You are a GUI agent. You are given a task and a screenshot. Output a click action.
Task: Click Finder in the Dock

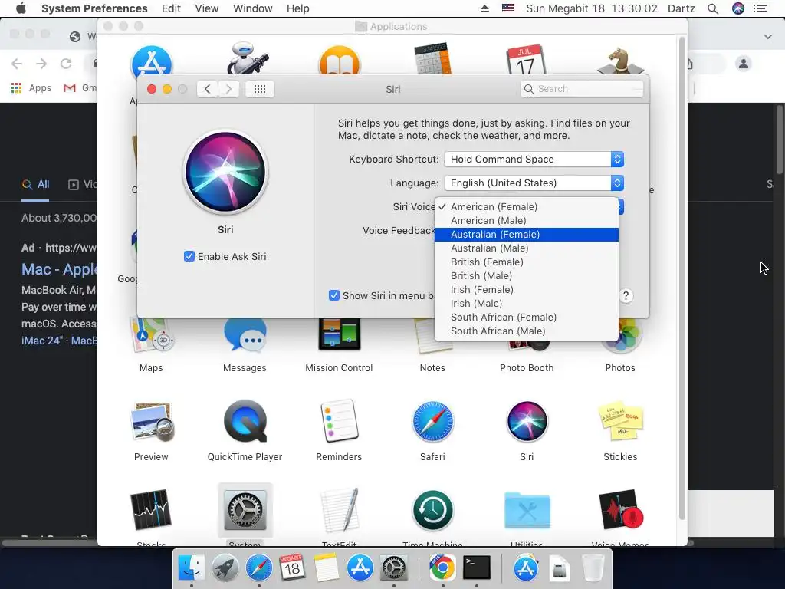(x=191, y=568)
